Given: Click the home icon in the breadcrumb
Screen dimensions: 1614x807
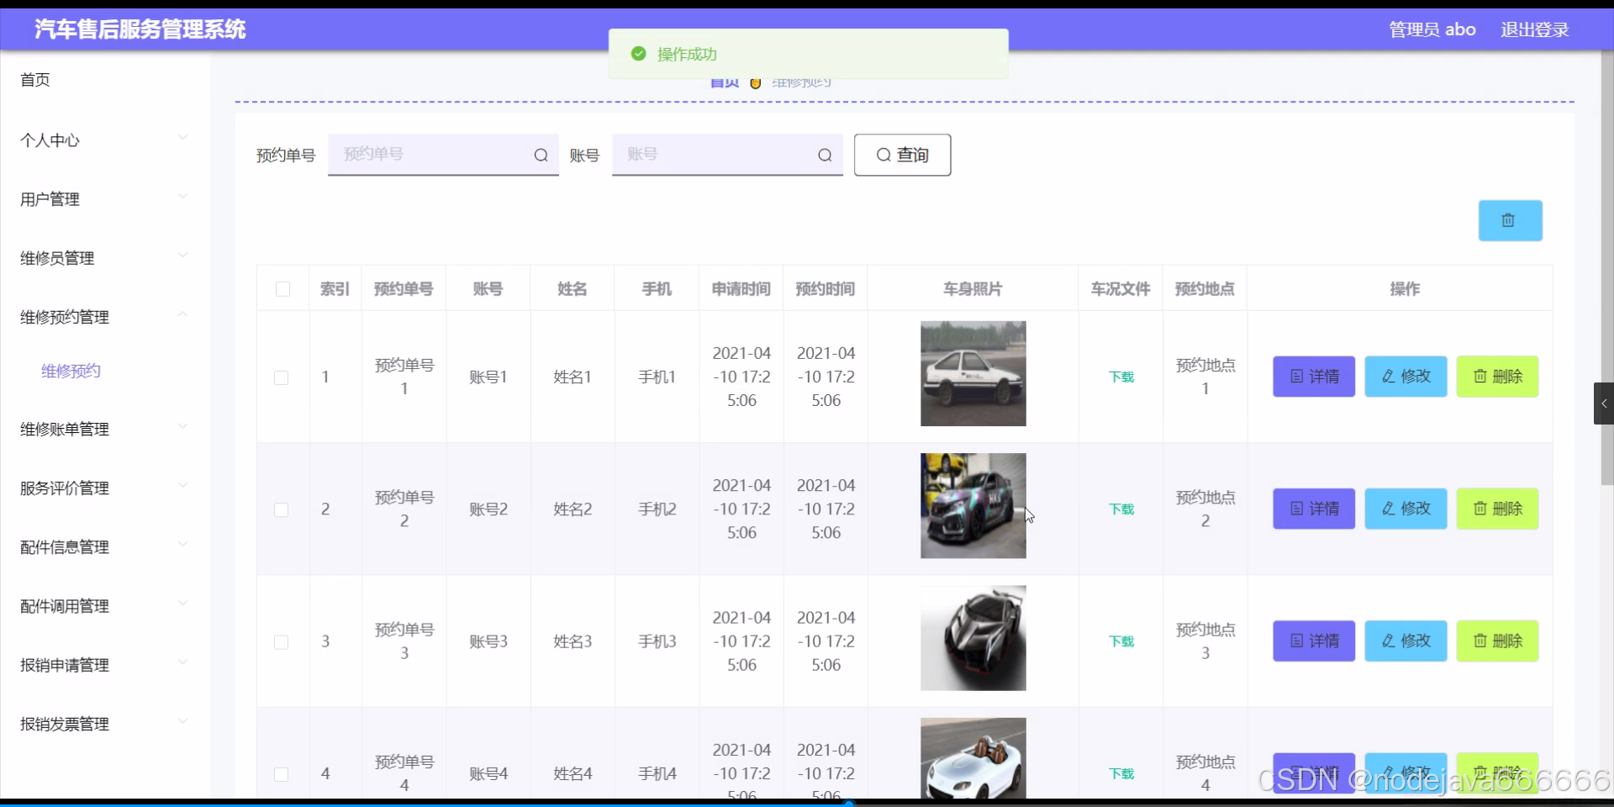Looking at the screenshot, I should coord(723,82).
